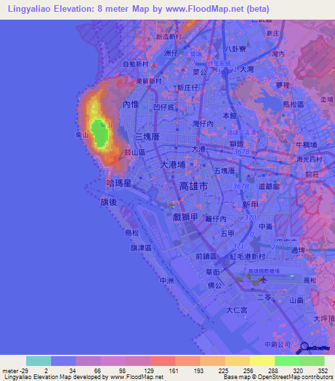Click the OpenStreetMap magnifier logo
335x381 pixels.
pos(313,348)
